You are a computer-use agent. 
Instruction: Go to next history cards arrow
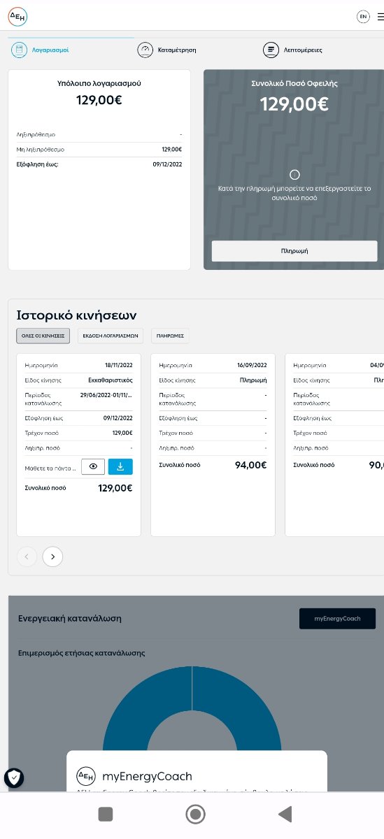(x=52, y=557)
